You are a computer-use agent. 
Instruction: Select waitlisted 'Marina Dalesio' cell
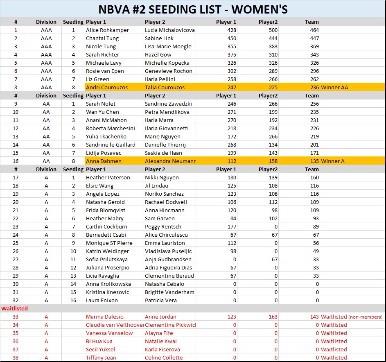(114, 317)
